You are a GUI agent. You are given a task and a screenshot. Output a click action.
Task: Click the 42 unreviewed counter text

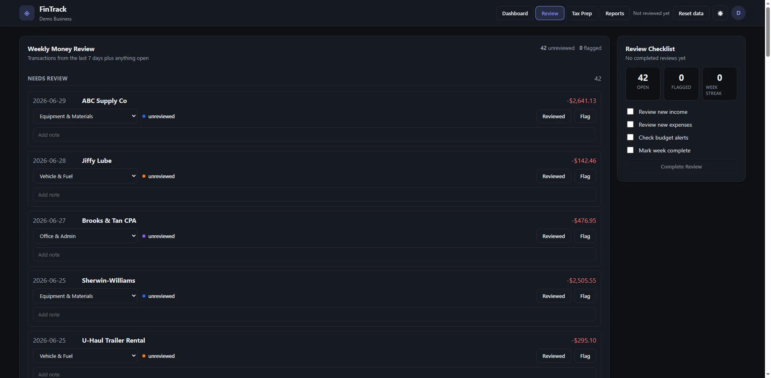[x=558, y=48]
